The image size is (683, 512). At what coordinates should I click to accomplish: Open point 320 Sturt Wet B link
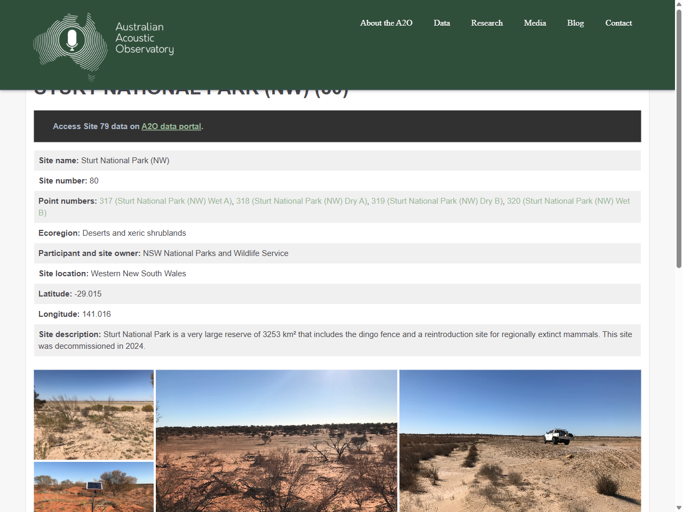tap(568, 201)
